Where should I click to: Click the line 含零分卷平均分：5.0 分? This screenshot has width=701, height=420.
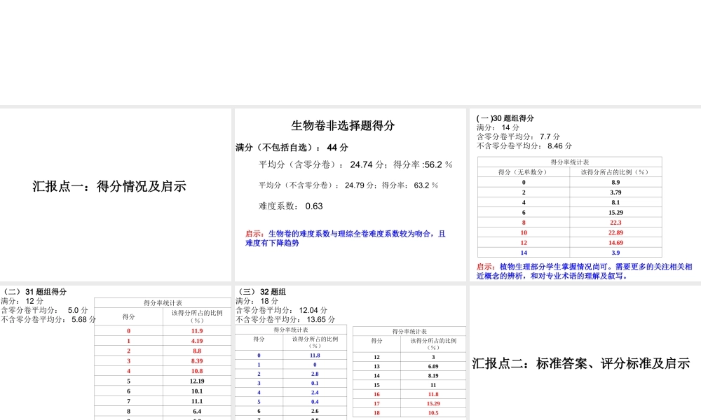pos(44,310)
